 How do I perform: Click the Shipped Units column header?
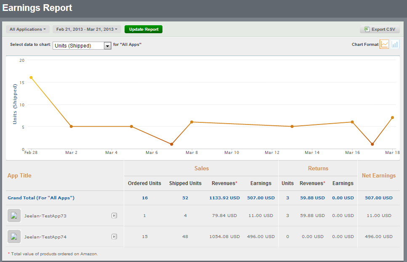tap(185, 183)
